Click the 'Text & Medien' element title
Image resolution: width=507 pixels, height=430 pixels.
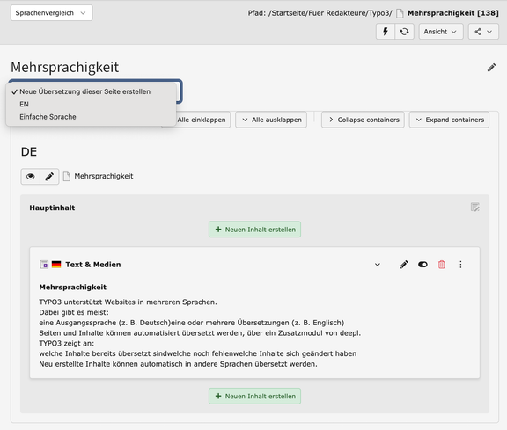point(93,265)
